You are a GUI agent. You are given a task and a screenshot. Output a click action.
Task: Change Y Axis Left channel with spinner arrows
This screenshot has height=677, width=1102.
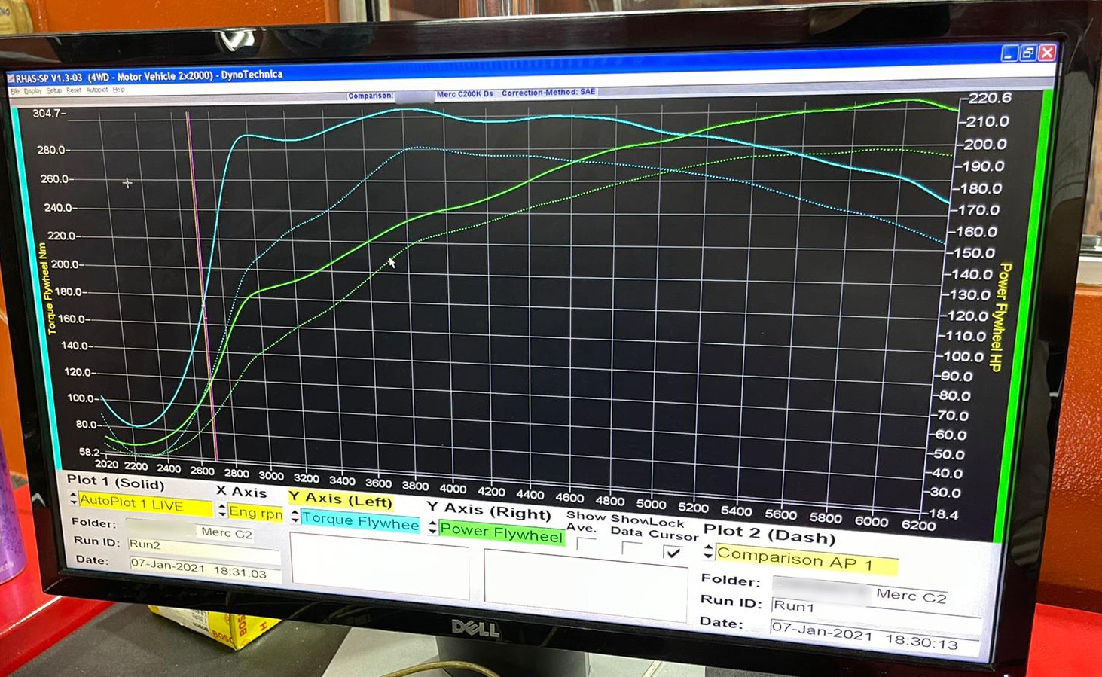(x=295, y=516)
